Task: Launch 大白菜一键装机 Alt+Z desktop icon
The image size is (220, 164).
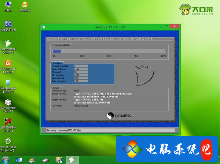Action: coord(8,145)
